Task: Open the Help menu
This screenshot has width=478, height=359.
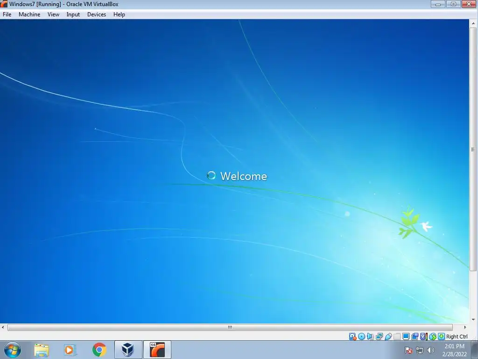Action: (119, 14)
